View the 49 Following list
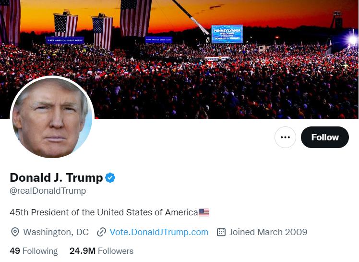This screenshot has height=262, width=359. click(34, 251)
